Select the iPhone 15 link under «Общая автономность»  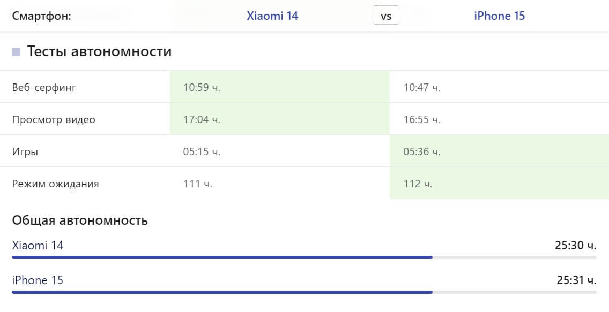[x=37, y=280]
